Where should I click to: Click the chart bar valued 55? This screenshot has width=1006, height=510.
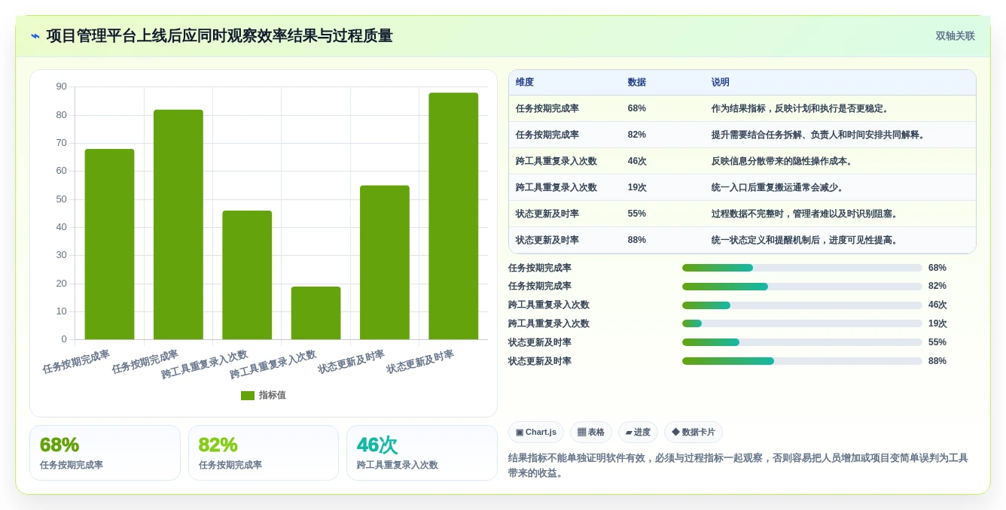point(385,263)
